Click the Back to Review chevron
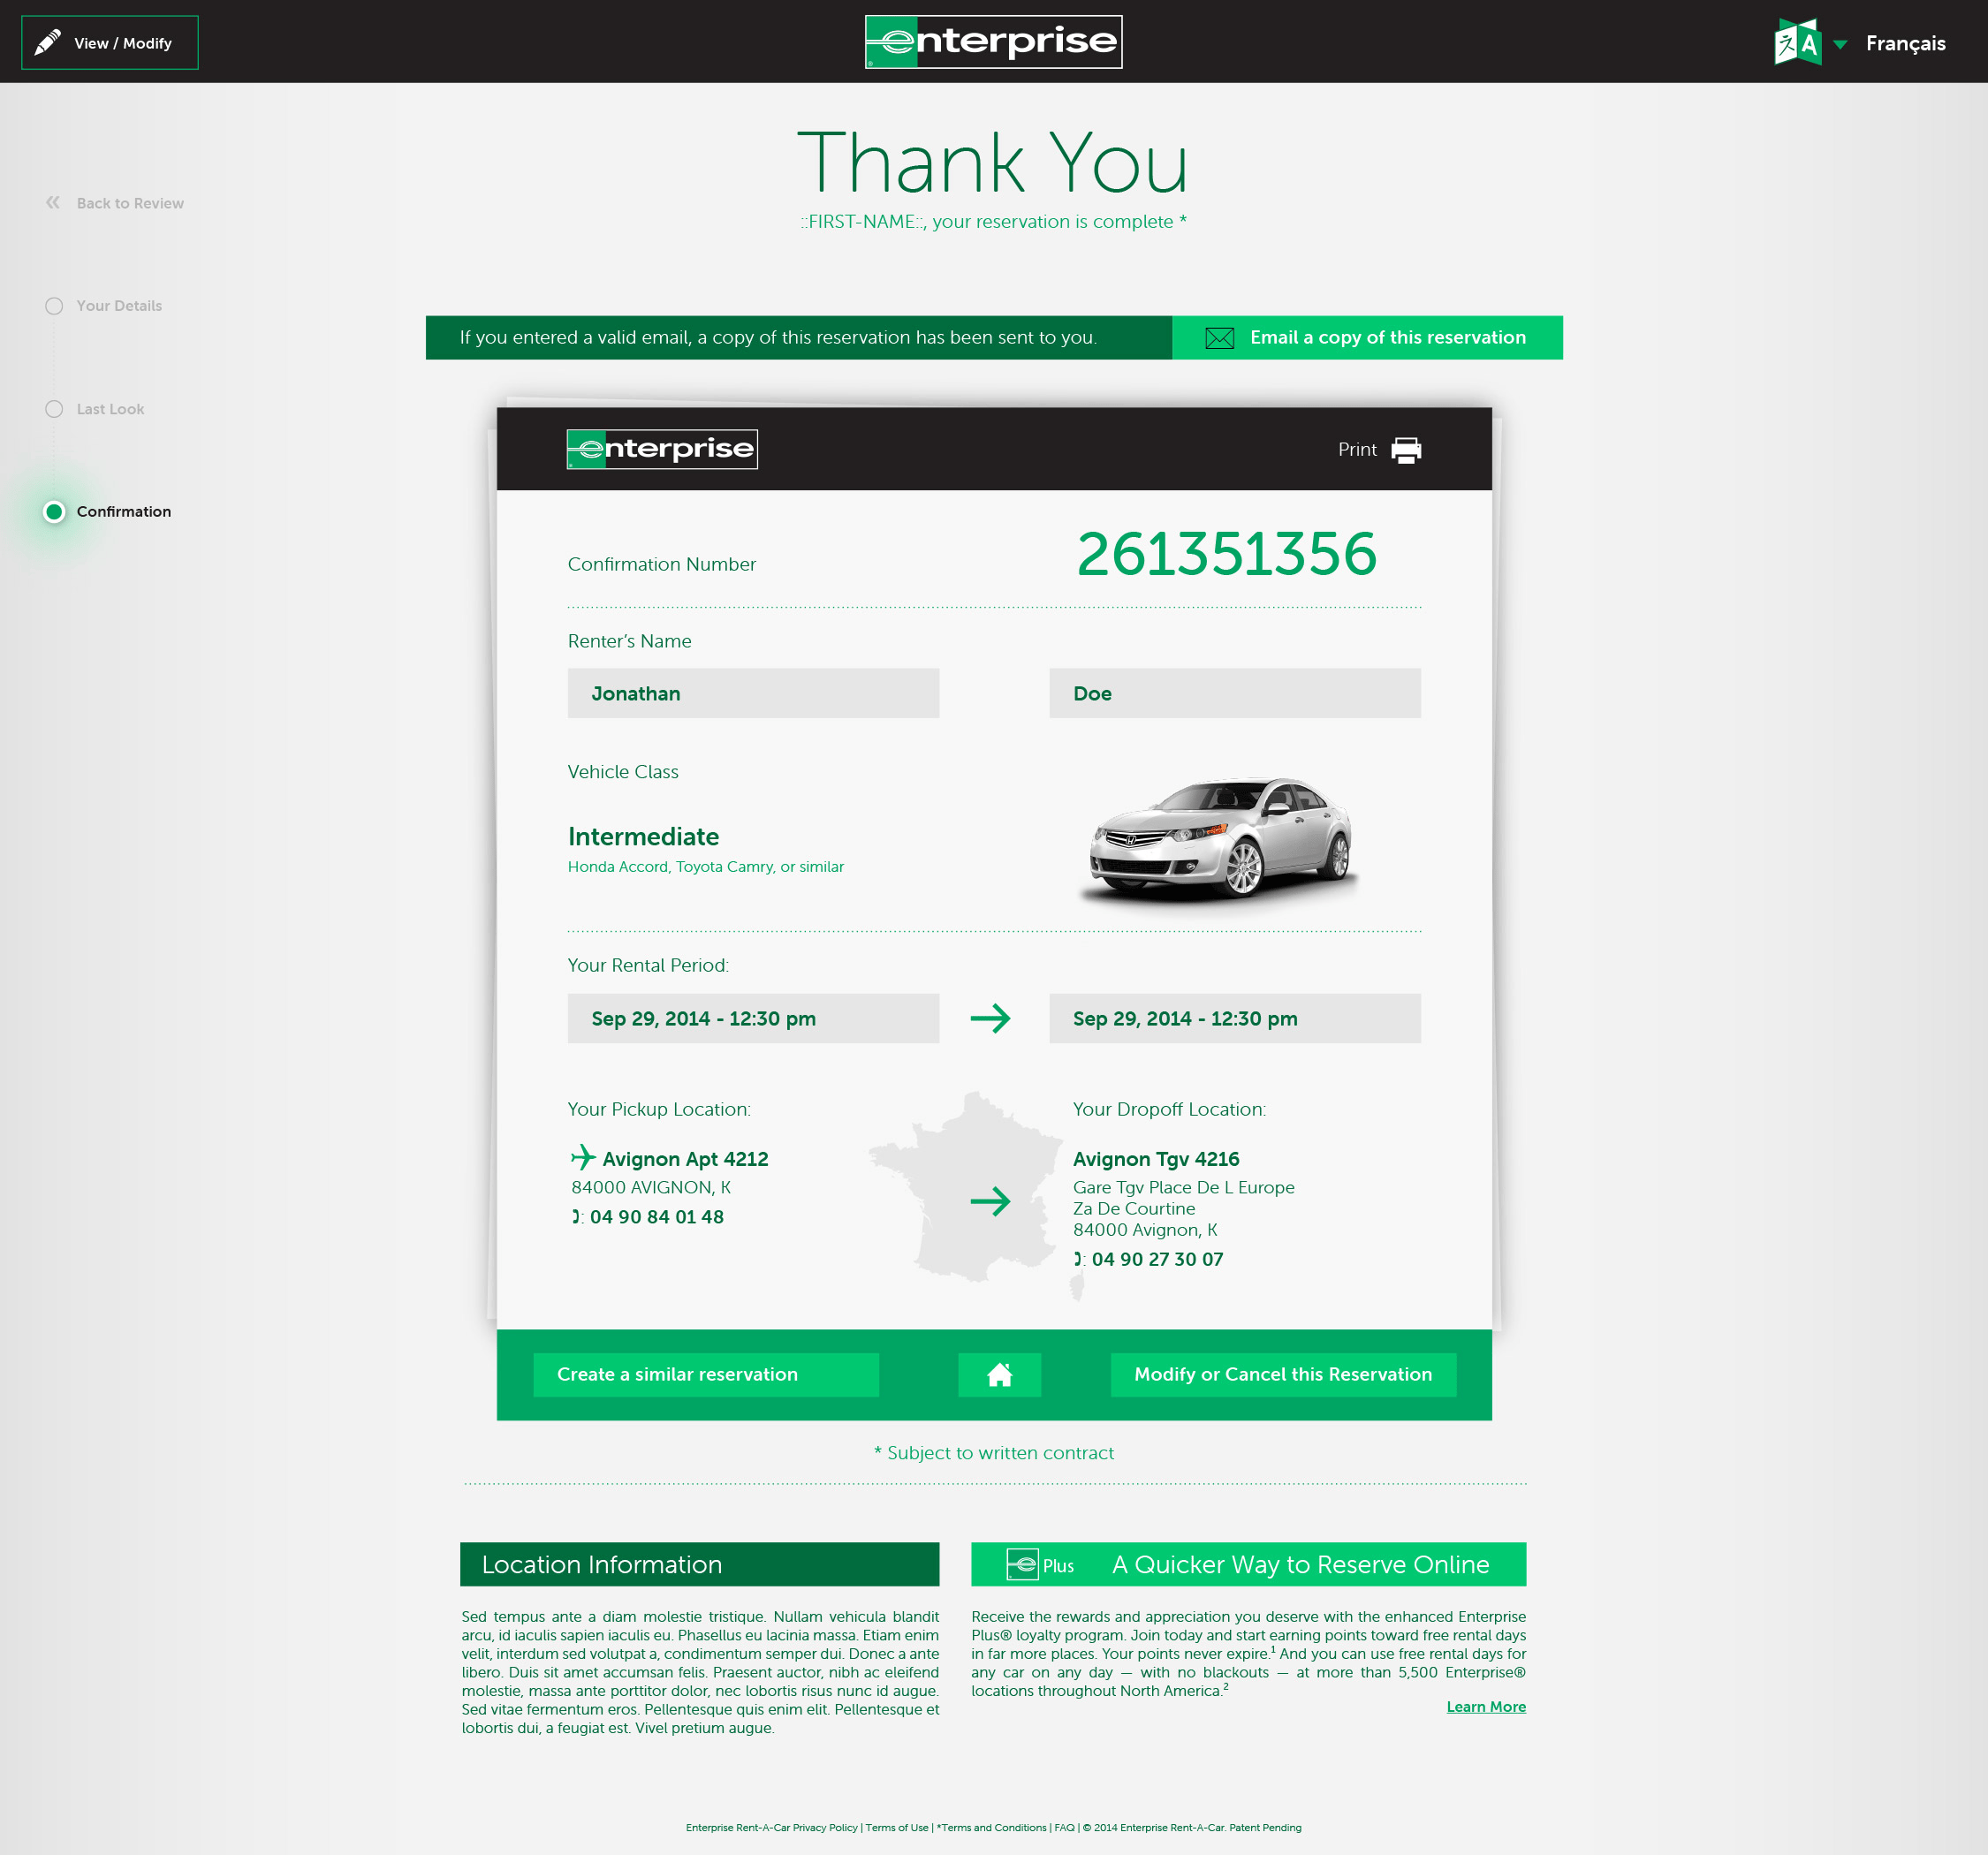The image size is (1988, 1855). pos(53,203)
